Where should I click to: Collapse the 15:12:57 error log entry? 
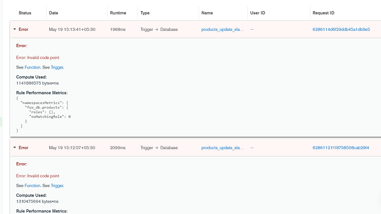tap(15, 148)
